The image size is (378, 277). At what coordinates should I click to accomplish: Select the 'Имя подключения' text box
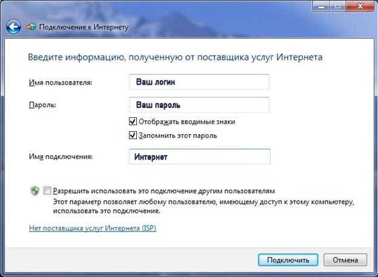click(x=199, y=157)
